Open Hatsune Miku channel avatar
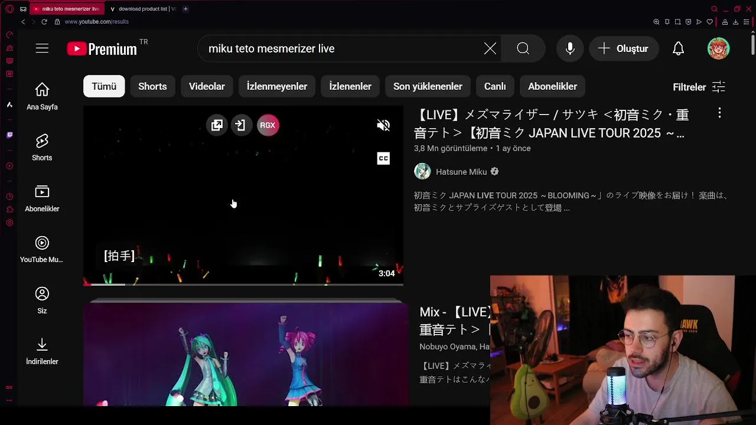 click(422, 172)
